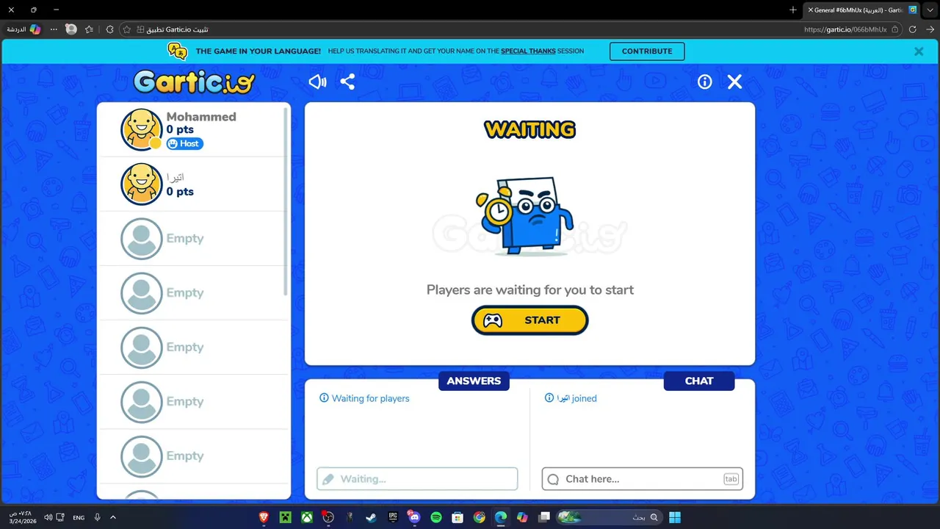Viewport: 940px width, 529px height.
Task: Open Discord from taskbar
Action: pos(414,517)
